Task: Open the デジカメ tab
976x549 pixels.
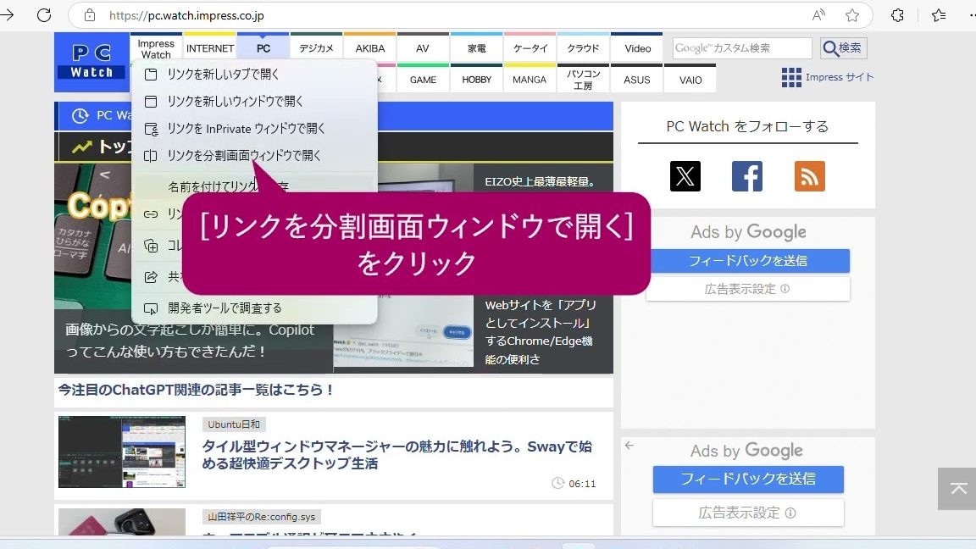Action: (316, 48)
